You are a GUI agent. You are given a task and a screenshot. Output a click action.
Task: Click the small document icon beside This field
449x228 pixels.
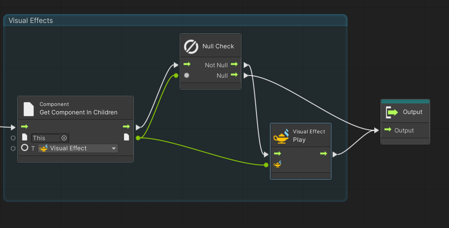click(25, 137)
